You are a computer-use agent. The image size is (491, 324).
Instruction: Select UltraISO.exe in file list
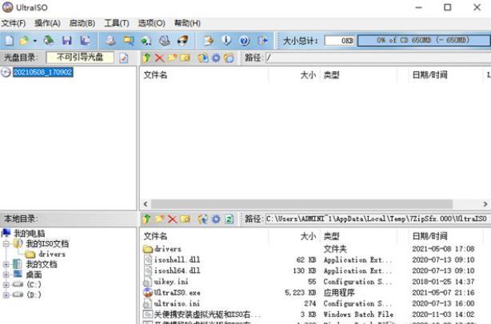click(178, 293)
